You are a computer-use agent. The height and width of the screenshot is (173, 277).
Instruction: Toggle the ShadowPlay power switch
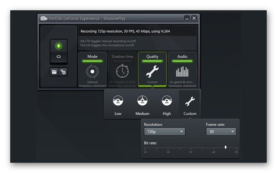[59, 52]
